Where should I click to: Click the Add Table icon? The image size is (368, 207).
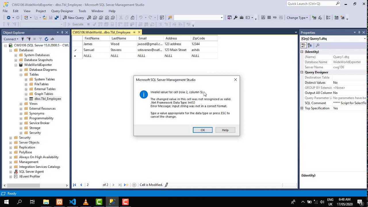pos(336,18)
